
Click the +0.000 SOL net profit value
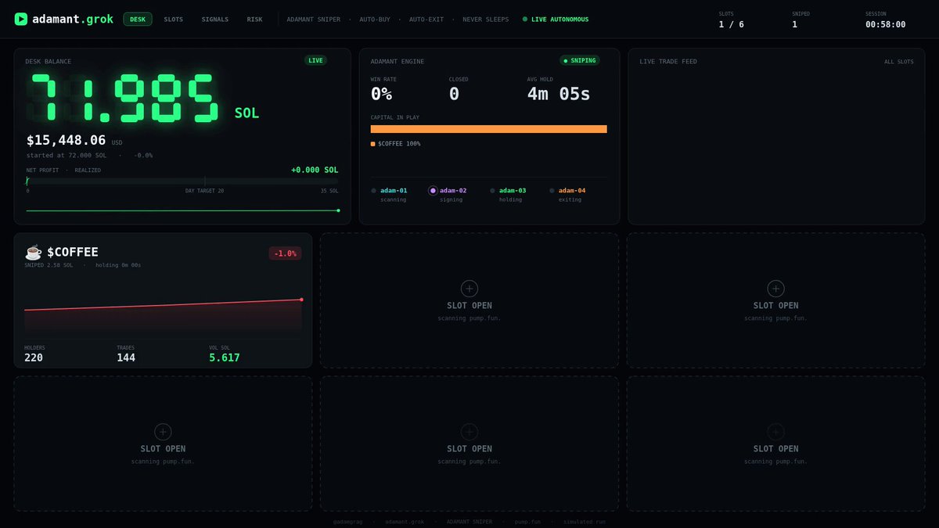coord(315,170)
